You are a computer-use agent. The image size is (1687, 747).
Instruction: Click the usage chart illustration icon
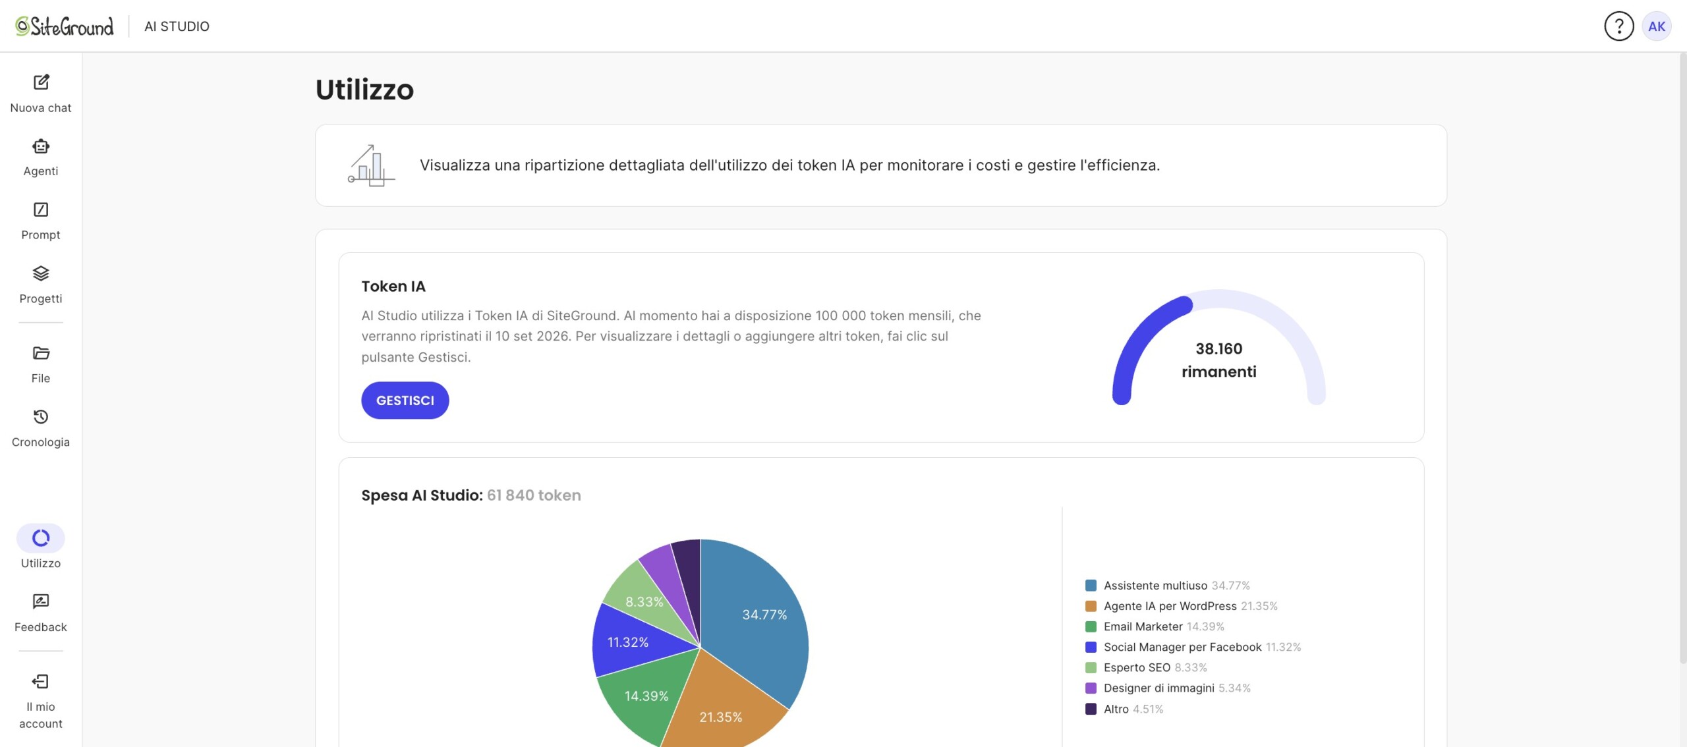coord(371,165)
